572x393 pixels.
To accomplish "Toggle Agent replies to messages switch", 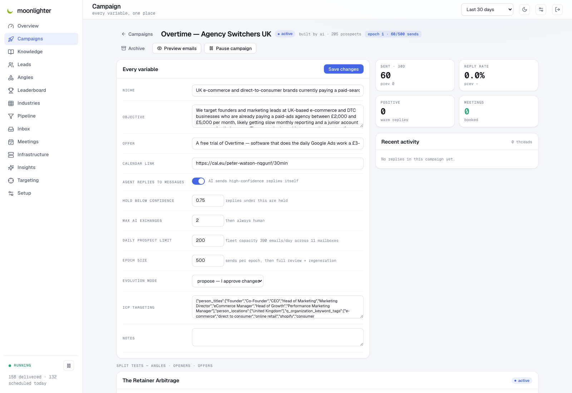I will pyautogui.click(x=198, y=181).
